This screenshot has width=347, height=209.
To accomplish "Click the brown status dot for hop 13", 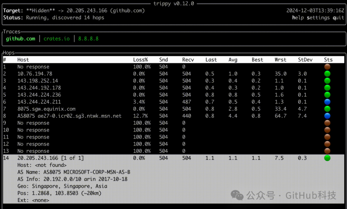I will tap(327, 151).
